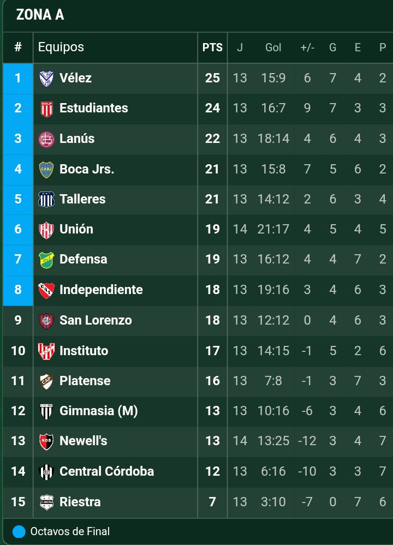
Task: Click the blue Octavos de Final legend dot
Action: (x=19, y=531)
